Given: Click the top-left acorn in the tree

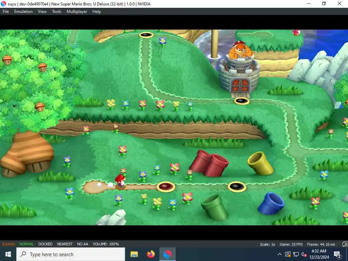Looking at the screenshot, I should pos(7,59).
